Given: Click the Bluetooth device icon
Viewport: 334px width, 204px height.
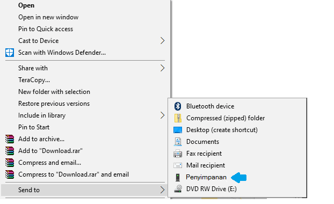Looking at the screenshot, I should pos(178,106).
